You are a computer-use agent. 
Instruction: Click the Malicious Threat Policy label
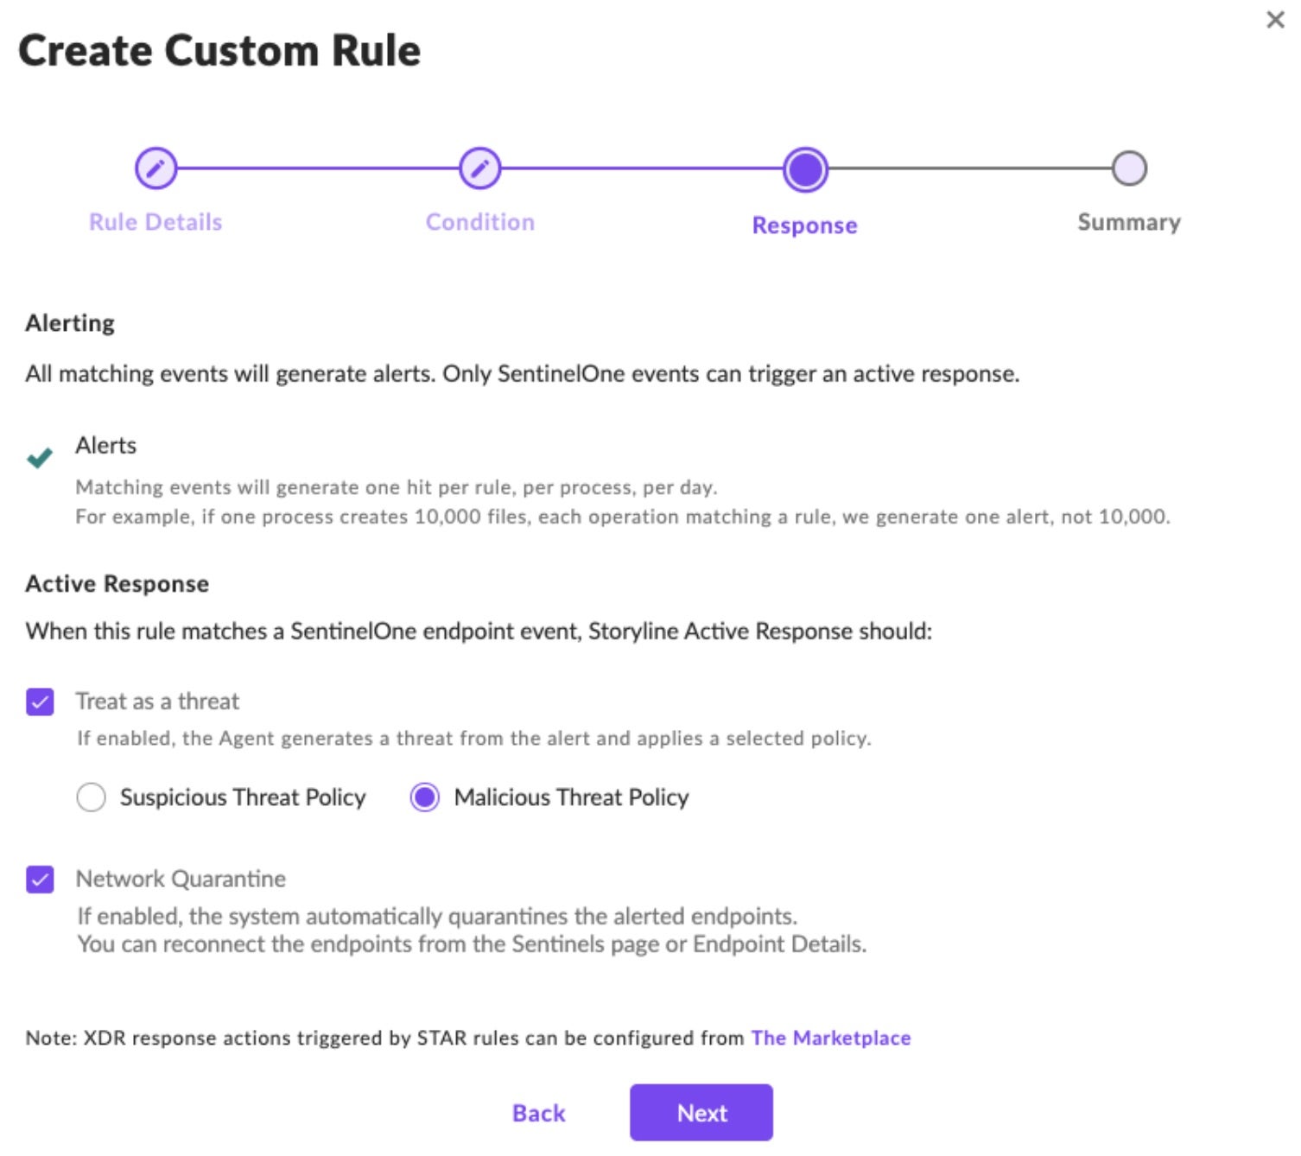pyautogui.click(x=571, y=797)
